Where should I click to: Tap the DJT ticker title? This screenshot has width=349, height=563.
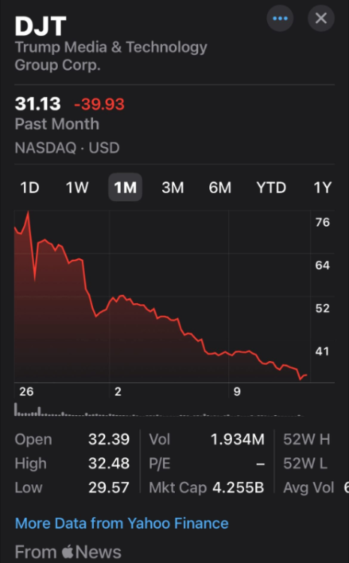41,26
